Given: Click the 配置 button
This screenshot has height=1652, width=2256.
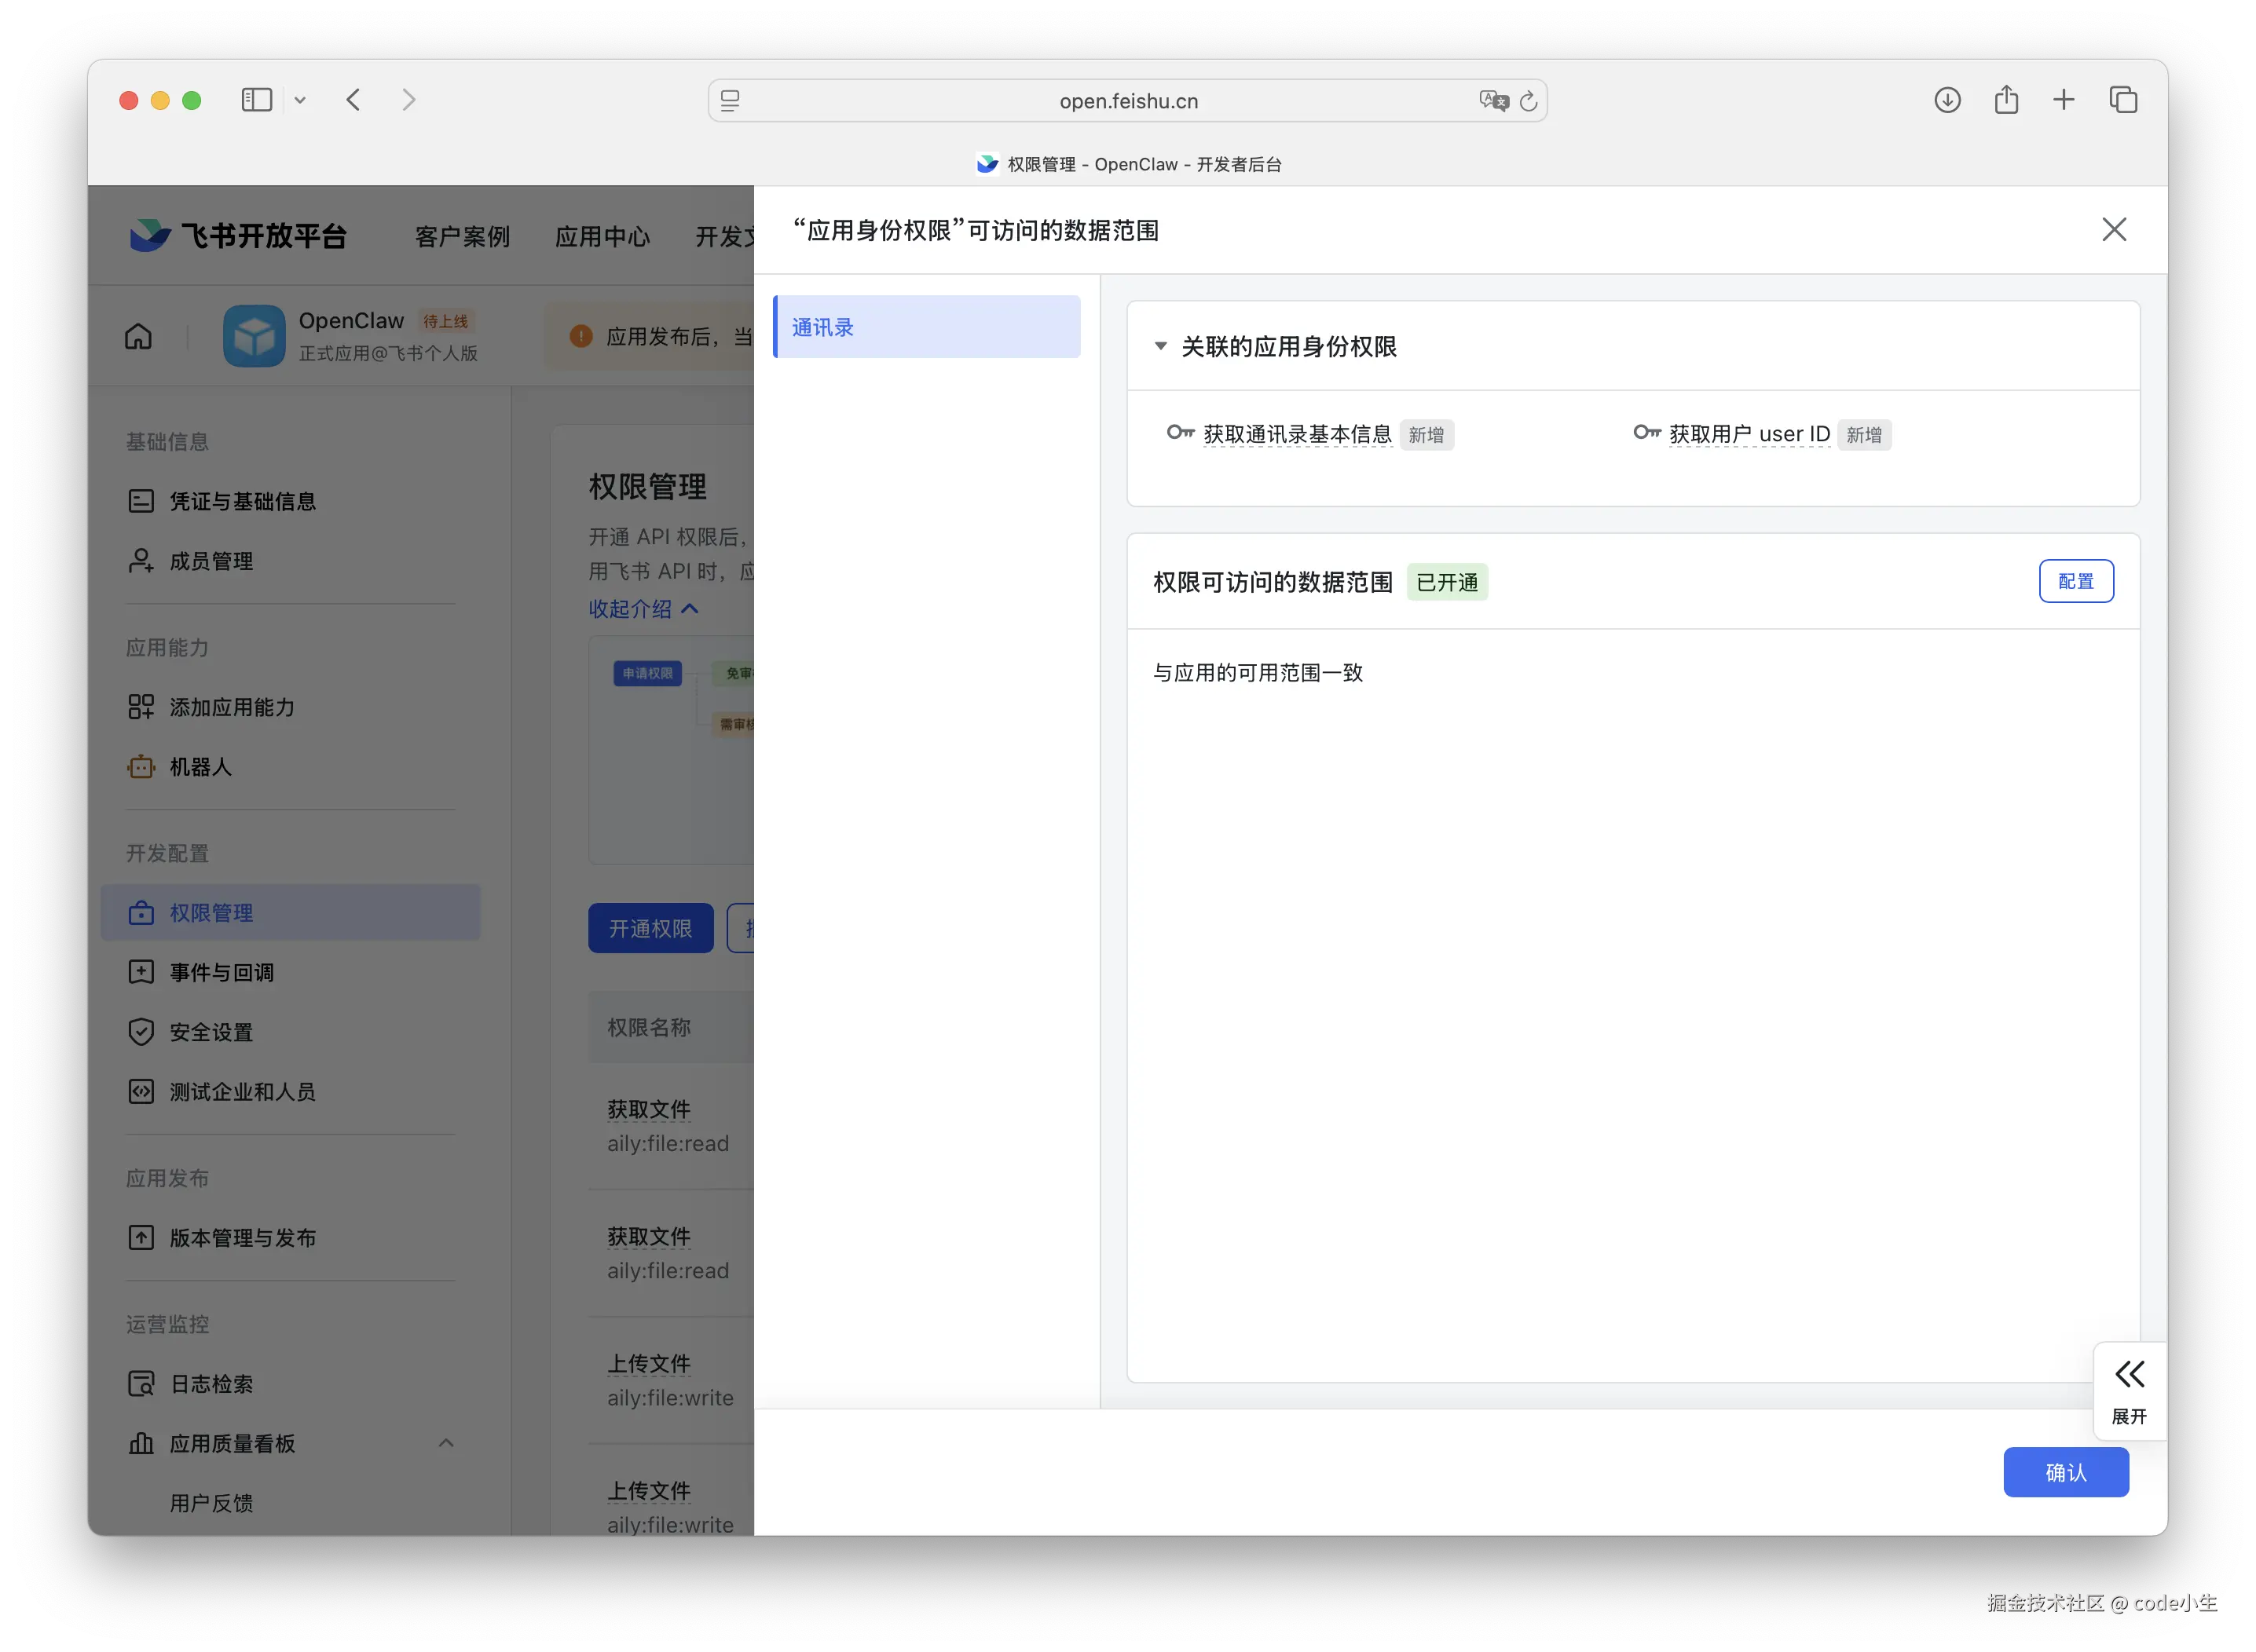Looking at the screenshot, I should tap(2076, 581).
